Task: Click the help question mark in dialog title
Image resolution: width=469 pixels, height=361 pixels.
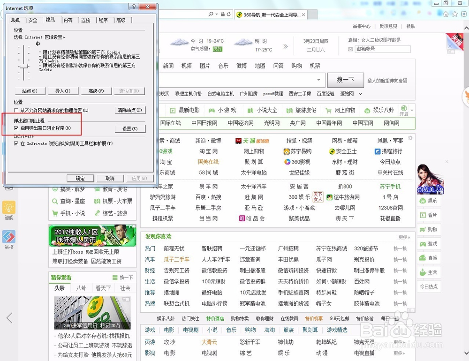Action: pos(134,7)
